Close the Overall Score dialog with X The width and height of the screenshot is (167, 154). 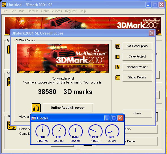click(x=151, y=33)
